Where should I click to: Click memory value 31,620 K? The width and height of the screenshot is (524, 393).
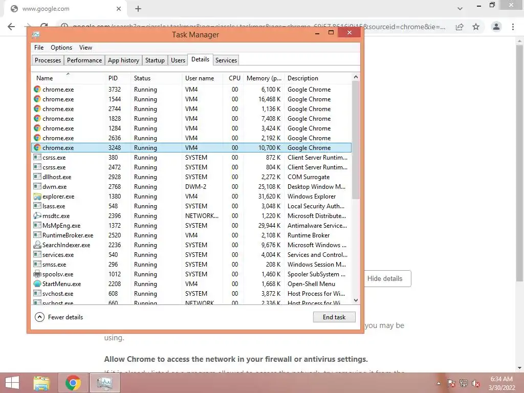[269, 196]
